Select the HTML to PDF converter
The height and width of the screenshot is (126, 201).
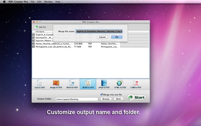pos(120,84)
